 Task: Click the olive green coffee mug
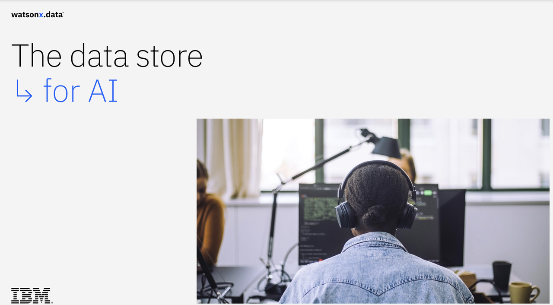(x=524, y=292)
